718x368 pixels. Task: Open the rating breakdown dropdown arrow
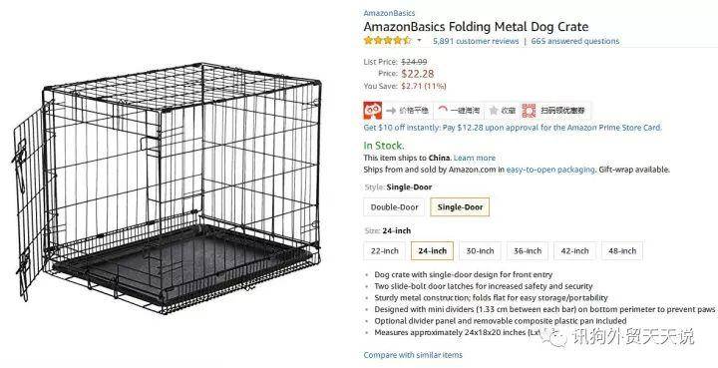[419, 40]
